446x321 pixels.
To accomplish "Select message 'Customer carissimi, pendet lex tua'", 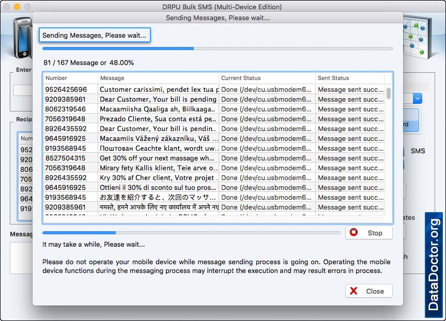I will 159,89.
